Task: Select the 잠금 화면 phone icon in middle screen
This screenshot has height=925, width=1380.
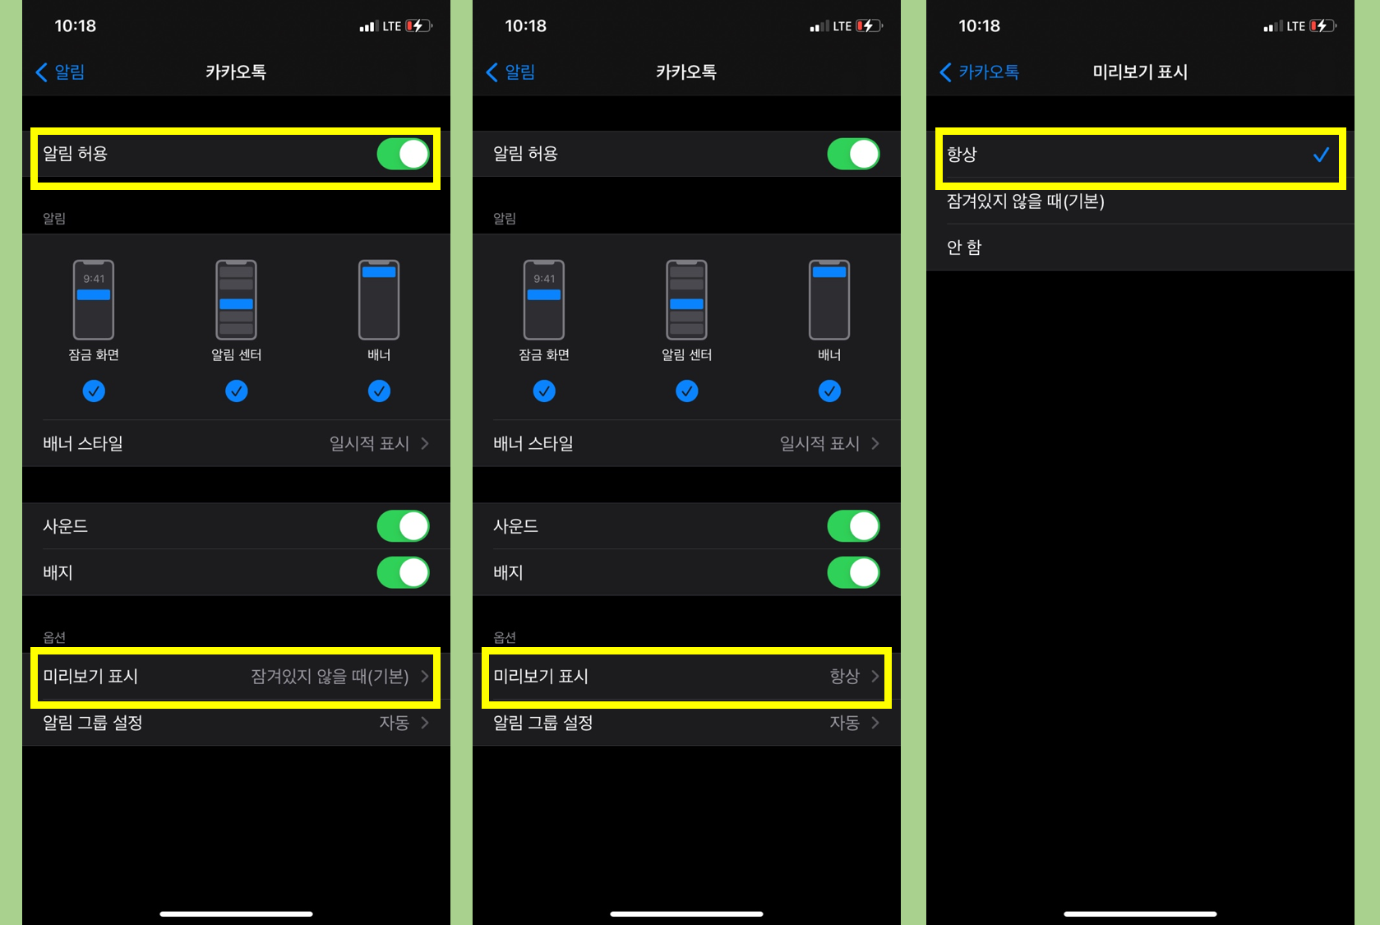Action: tap(544, 299)
